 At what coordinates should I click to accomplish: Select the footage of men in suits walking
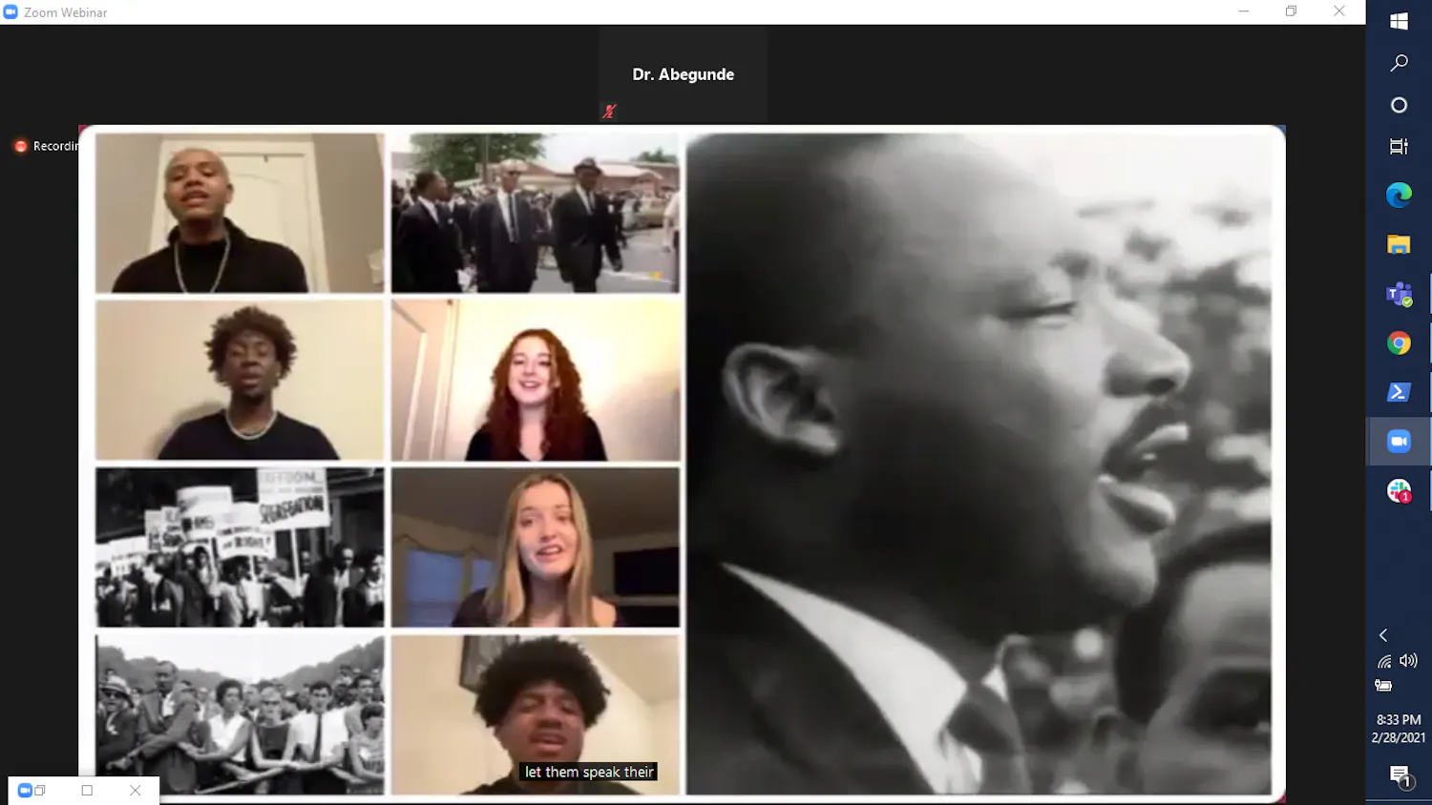(x=536, y=213)
